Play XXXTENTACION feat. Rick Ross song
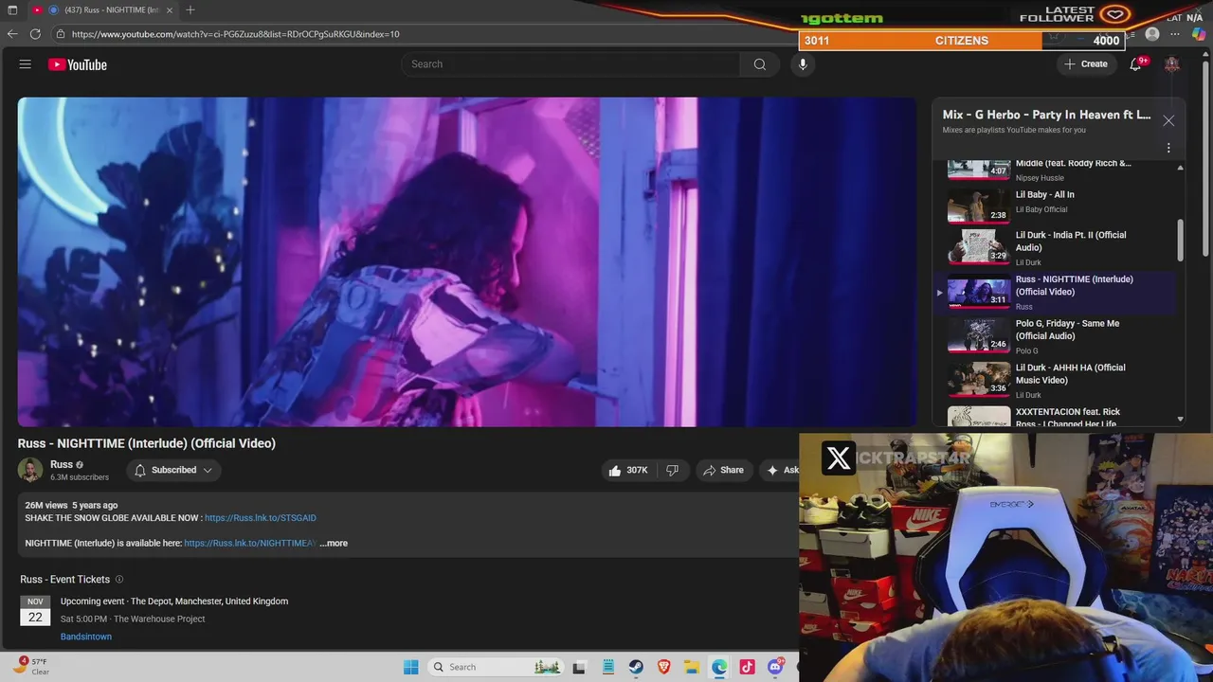The height and width of the screenshot is (682, 1213). tap(1057, 417)
